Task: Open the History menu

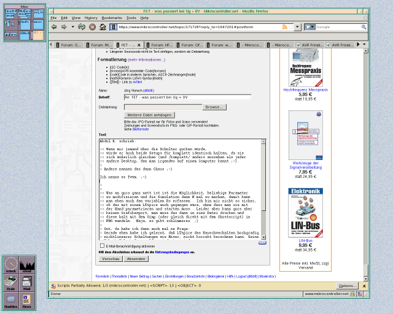Action: [91, 18]
